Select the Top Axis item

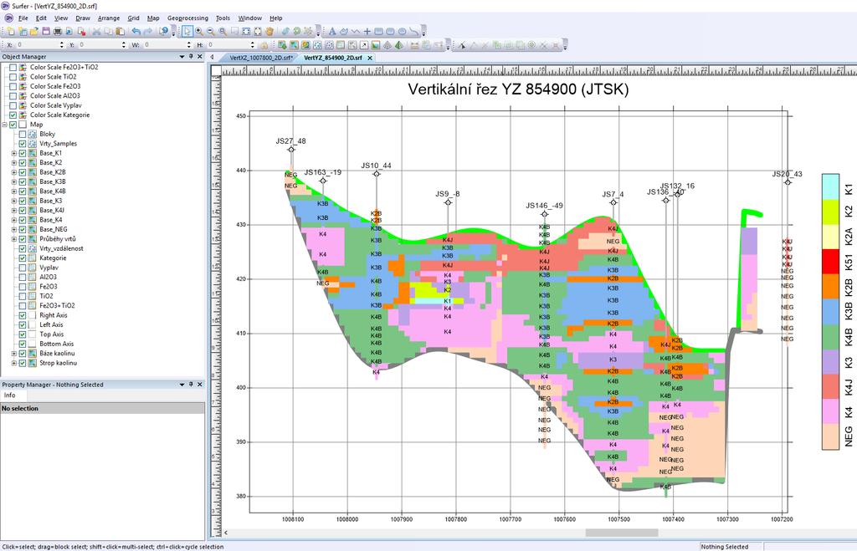[x=51, y=334]
